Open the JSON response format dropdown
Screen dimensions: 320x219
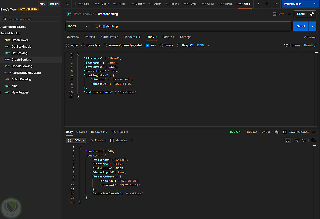pos(76,140)
